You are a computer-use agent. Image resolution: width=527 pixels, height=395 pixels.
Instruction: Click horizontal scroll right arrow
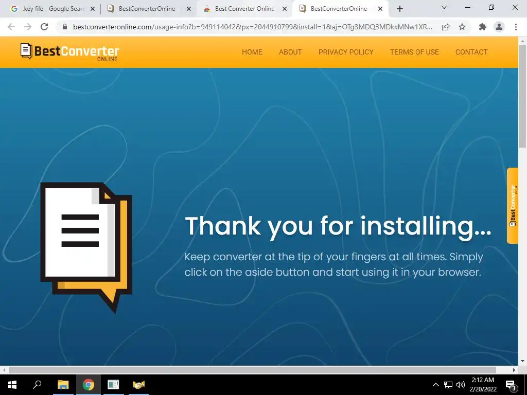pyautogui.click(x=514, y=370)
